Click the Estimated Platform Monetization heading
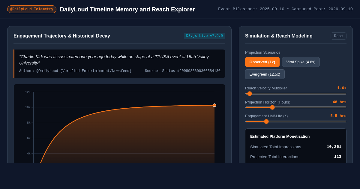Viewport: 360px width, 189px height. pyautogui.click(x=280, y=136)
